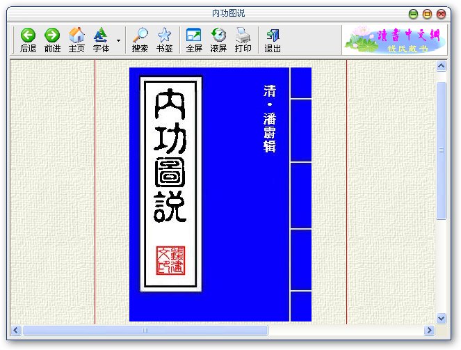Expand the 字体 font dropdown arrow
The image size is (461, 350).
pyautogui.click(x=118, y=40)
